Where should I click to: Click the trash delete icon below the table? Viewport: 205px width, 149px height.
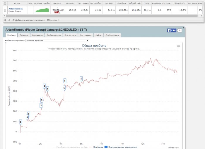point(5,20)
